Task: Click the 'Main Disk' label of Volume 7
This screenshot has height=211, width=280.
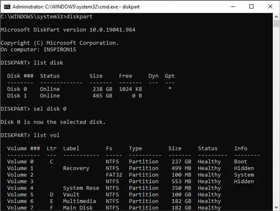Action: [x=78, y=208]
